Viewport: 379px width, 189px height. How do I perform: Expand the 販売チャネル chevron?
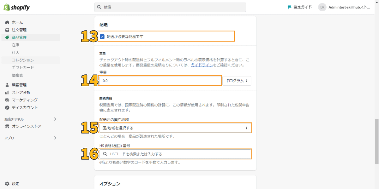[55, 119]
